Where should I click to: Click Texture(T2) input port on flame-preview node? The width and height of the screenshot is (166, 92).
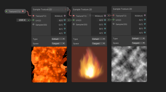coord(74,16)
